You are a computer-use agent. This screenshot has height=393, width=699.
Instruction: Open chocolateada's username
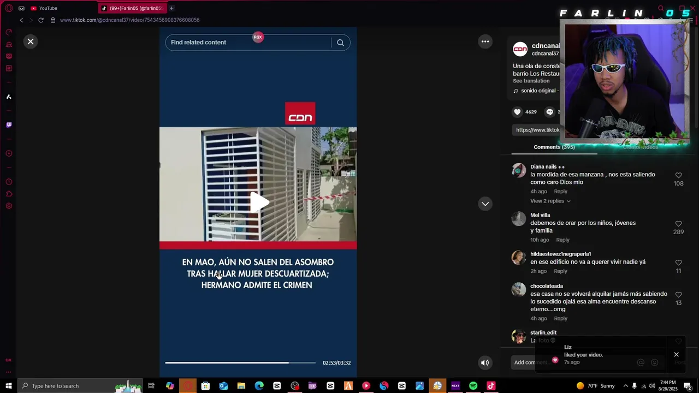[547, 286]
